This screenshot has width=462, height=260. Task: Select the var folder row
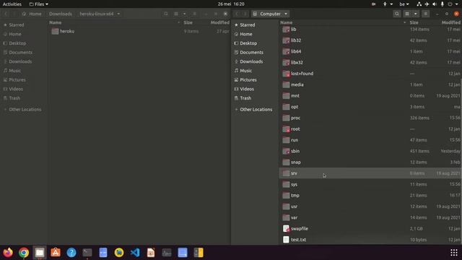370,217
